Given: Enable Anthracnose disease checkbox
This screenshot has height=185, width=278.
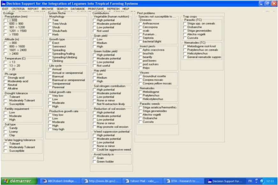Looking at the screenshot, I should pos(140,24).
